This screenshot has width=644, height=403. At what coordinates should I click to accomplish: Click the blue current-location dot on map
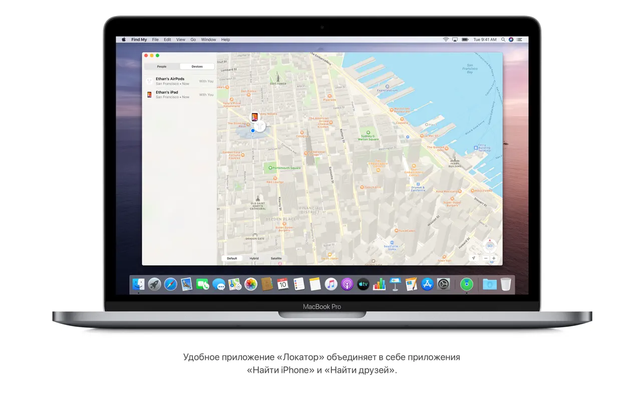(x=253, y=131)
